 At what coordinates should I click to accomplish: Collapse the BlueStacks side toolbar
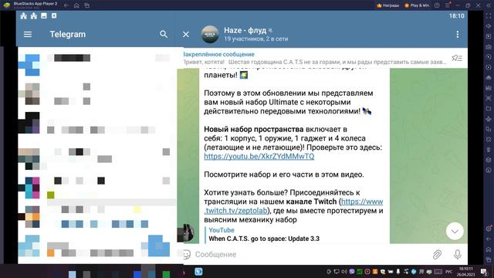[x=489, y=5]
